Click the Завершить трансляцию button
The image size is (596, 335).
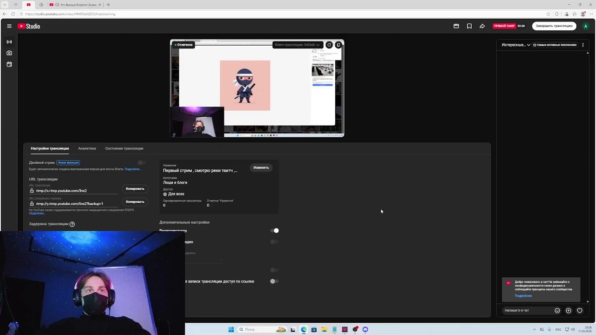click(554, 26)
